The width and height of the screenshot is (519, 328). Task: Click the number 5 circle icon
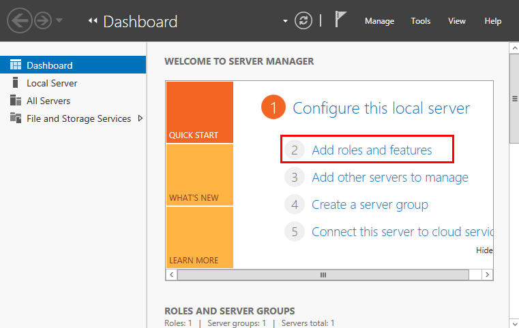[x=294, y=232]
